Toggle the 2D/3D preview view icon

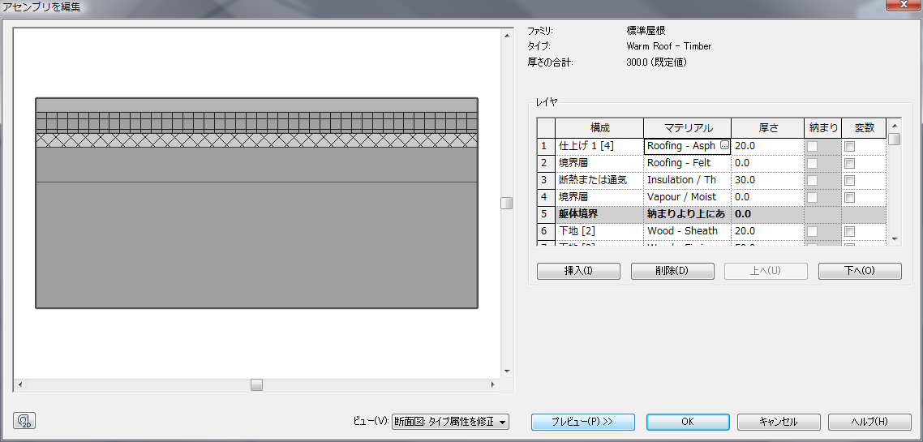click(24, 421)
